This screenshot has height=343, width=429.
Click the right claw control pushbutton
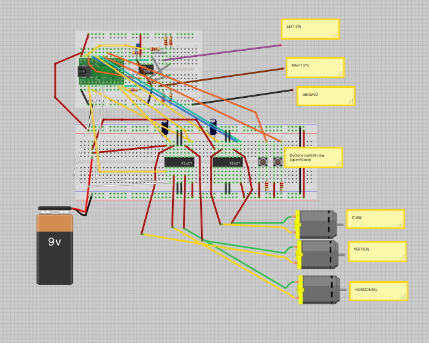tap(278, 162)
